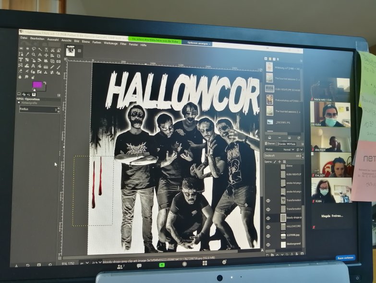Open the Optionen anzeigen dropdown
The height and width of the screenshot is (283, 376).
point(199,43)
